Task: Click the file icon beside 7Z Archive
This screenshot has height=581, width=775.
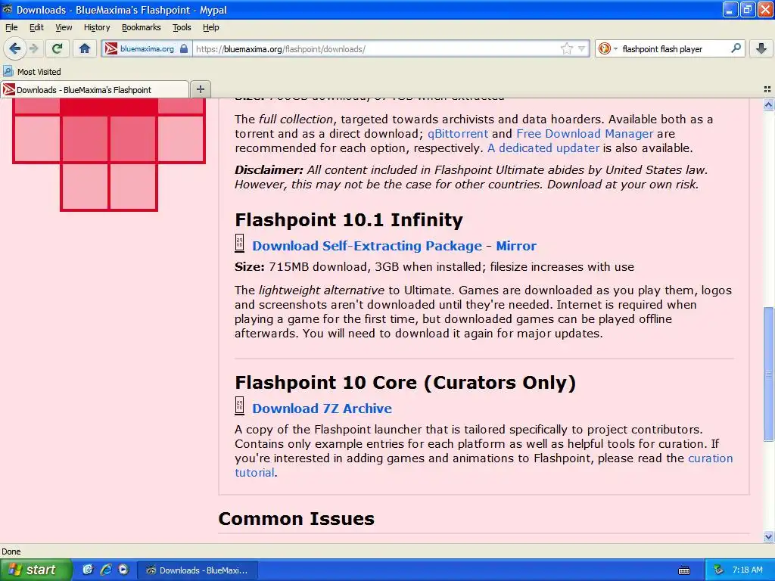Action: pyautogui.click(x=239, y=405)
